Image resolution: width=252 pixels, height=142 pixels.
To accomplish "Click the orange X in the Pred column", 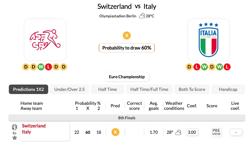I will point(115,132).
